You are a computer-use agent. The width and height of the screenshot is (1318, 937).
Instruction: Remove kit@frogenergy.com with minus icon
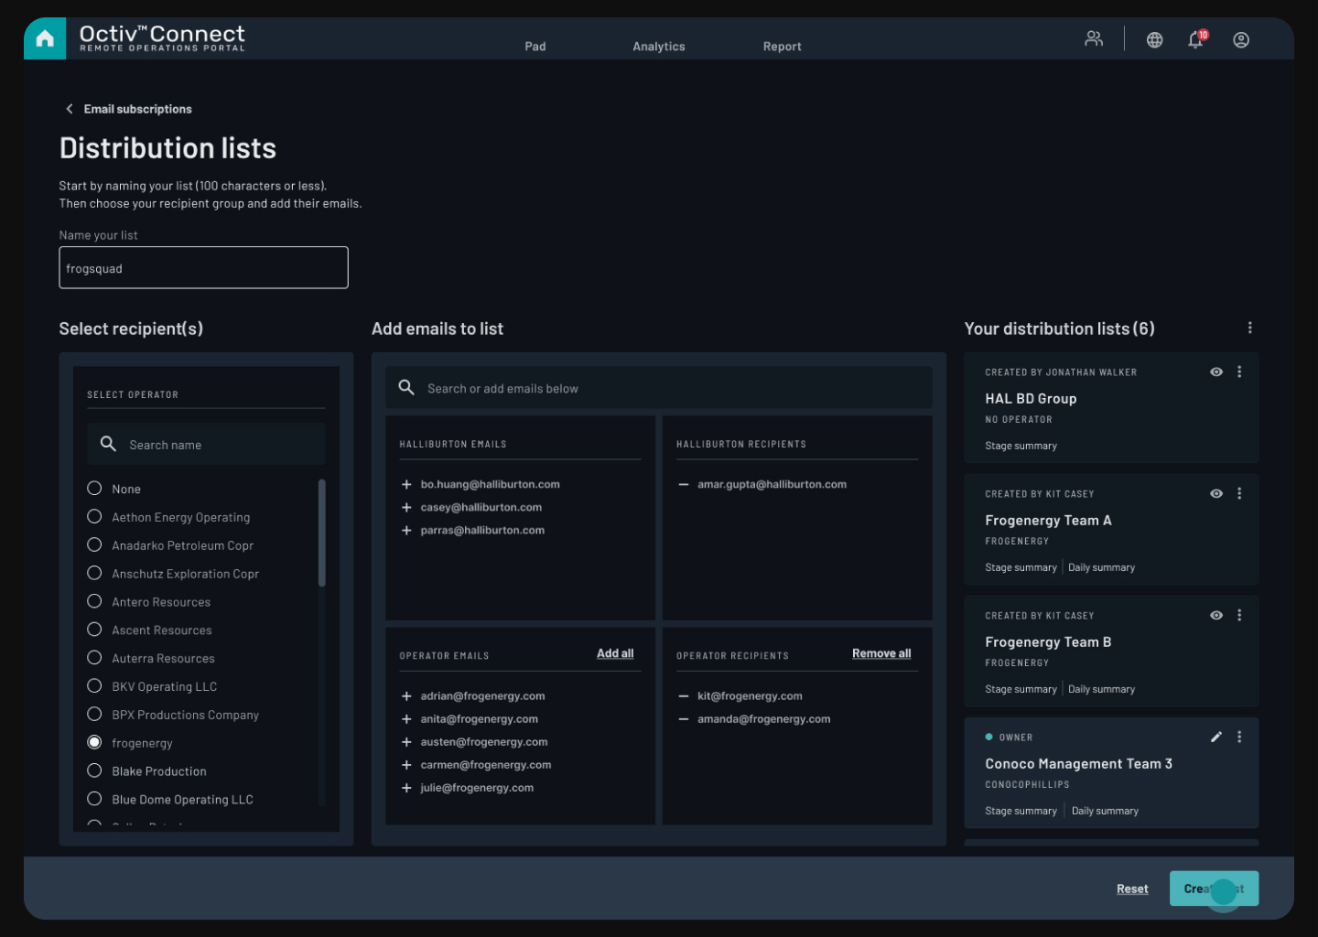(683, 696)
